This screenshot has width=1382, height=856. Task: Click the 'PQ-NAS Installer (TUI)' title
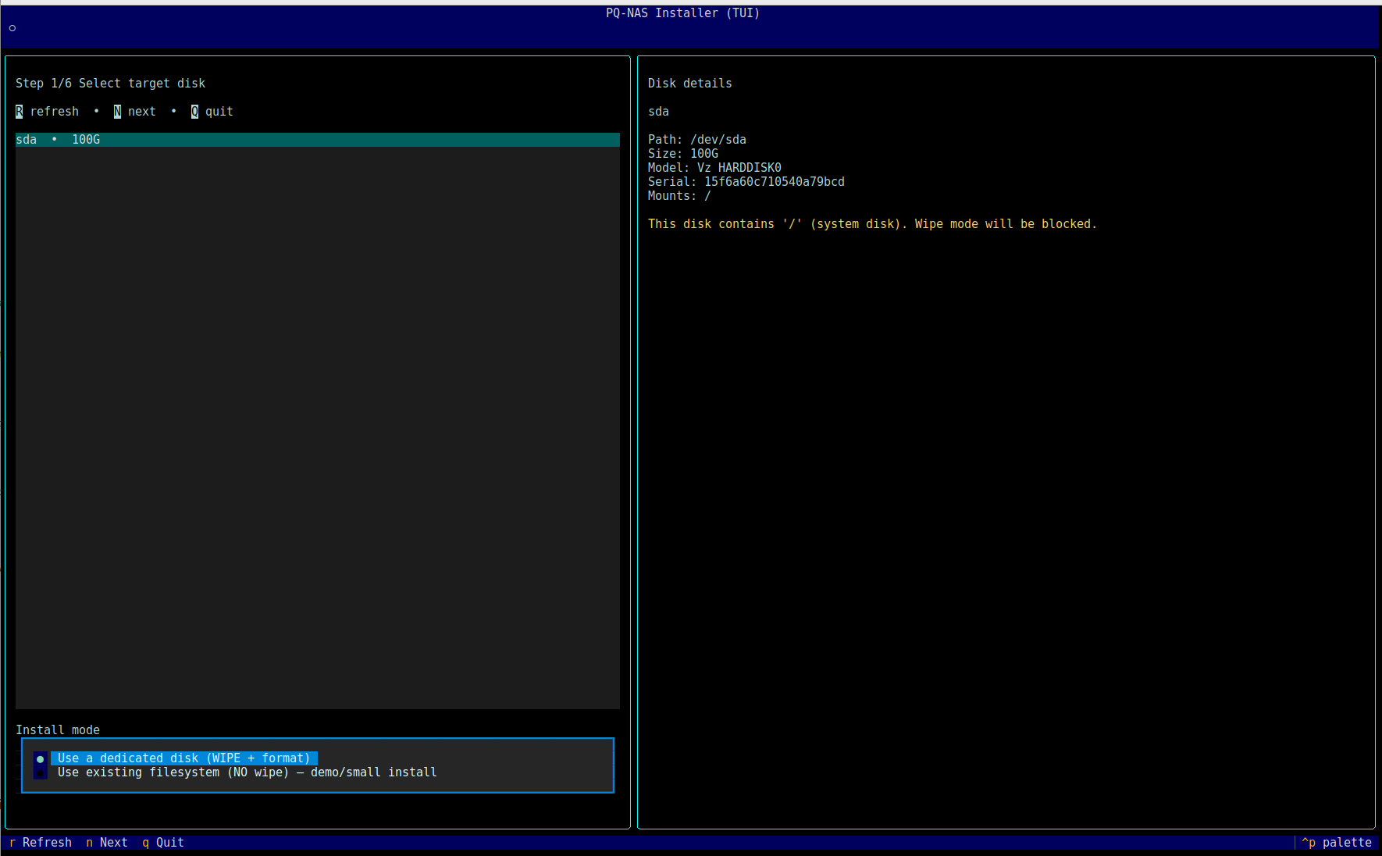click(683, 13)
